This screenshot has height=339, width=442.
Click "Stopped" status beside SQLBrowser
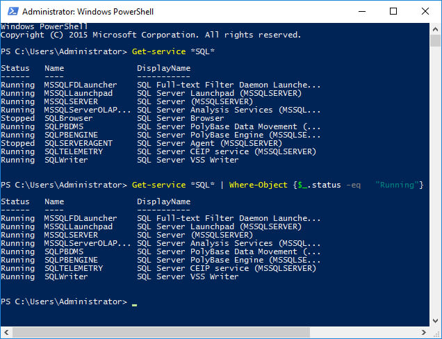[18, 118]
